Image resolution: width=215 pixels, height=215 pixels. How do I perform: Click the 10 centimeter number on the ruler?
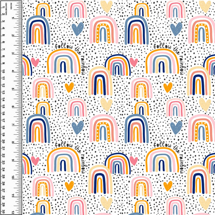pyautogui.click(x=4, y=72)
